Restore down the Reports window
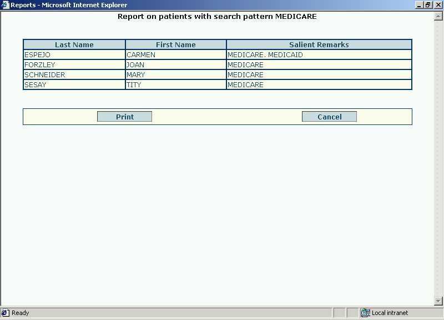The width and height of the screenshot is (444, 320). pos(428,5)
